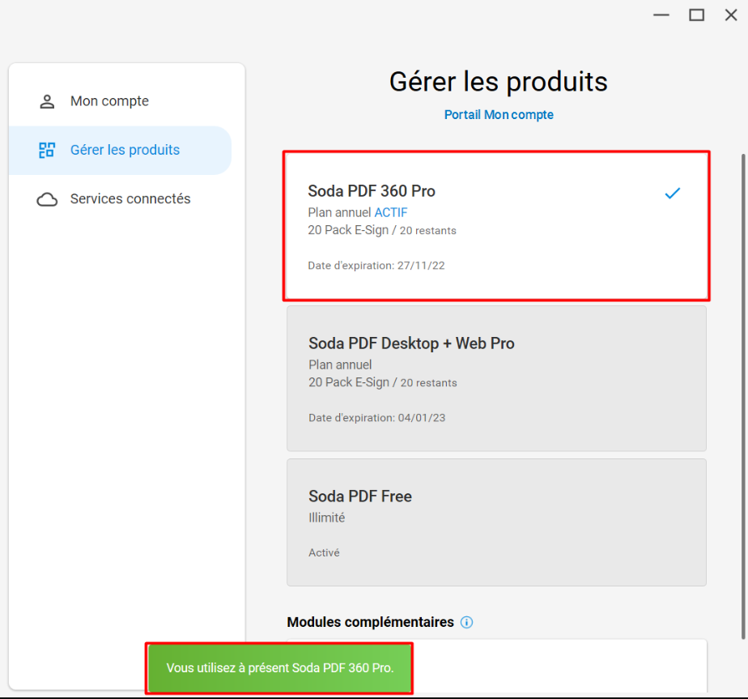
Task: Minimize the window
Action: [661, 15]
